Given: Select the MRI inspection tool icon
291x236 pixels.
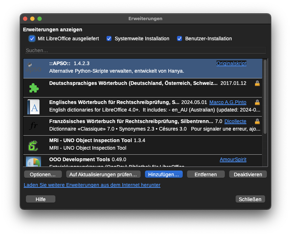Looking at the screenshot, I should (x=33, y=145).
